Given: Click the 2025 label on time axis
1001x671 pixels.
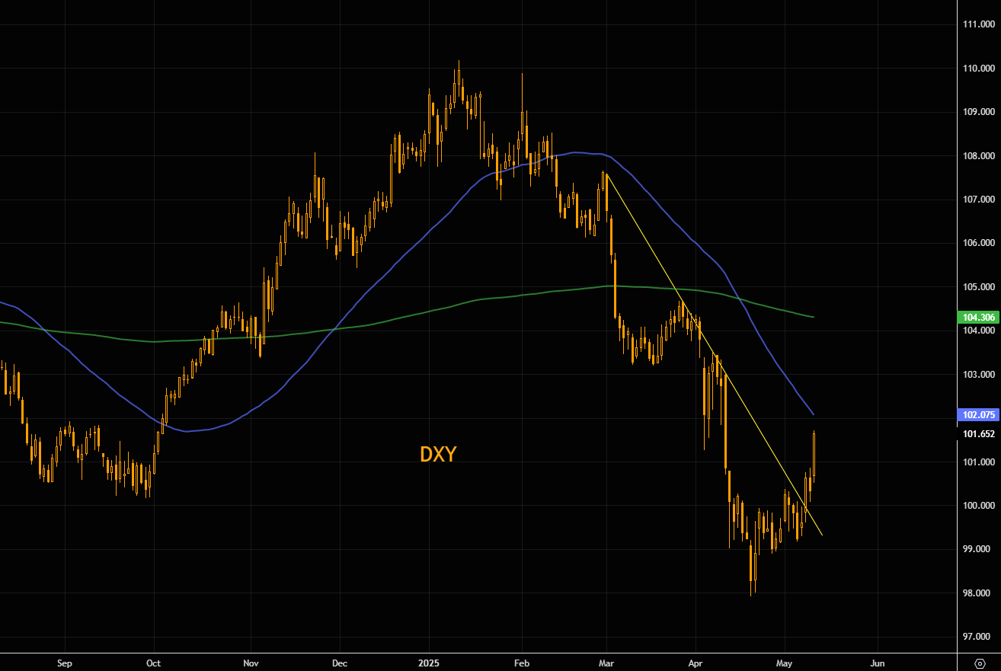Looking at the screenshot, I should tap(428, 663).
